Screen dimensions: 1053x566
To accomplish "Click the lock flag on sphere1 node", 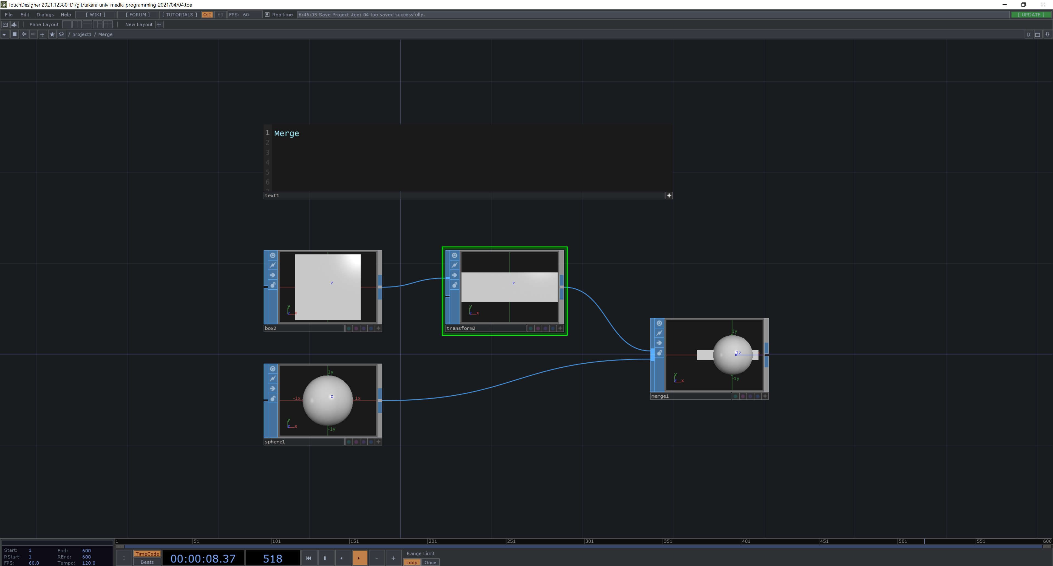I will pyautogui.click(x=273, y=399).
